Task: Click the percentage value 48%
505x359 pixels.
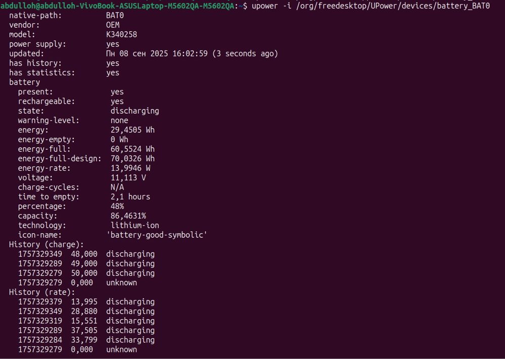Action: tap(117, 206)
